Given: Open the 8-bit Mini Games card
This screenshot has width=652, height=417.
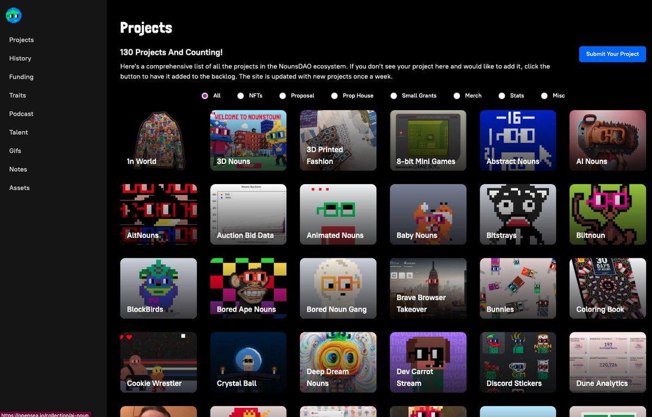Looking at the screenshot, I should coord(428,141).
